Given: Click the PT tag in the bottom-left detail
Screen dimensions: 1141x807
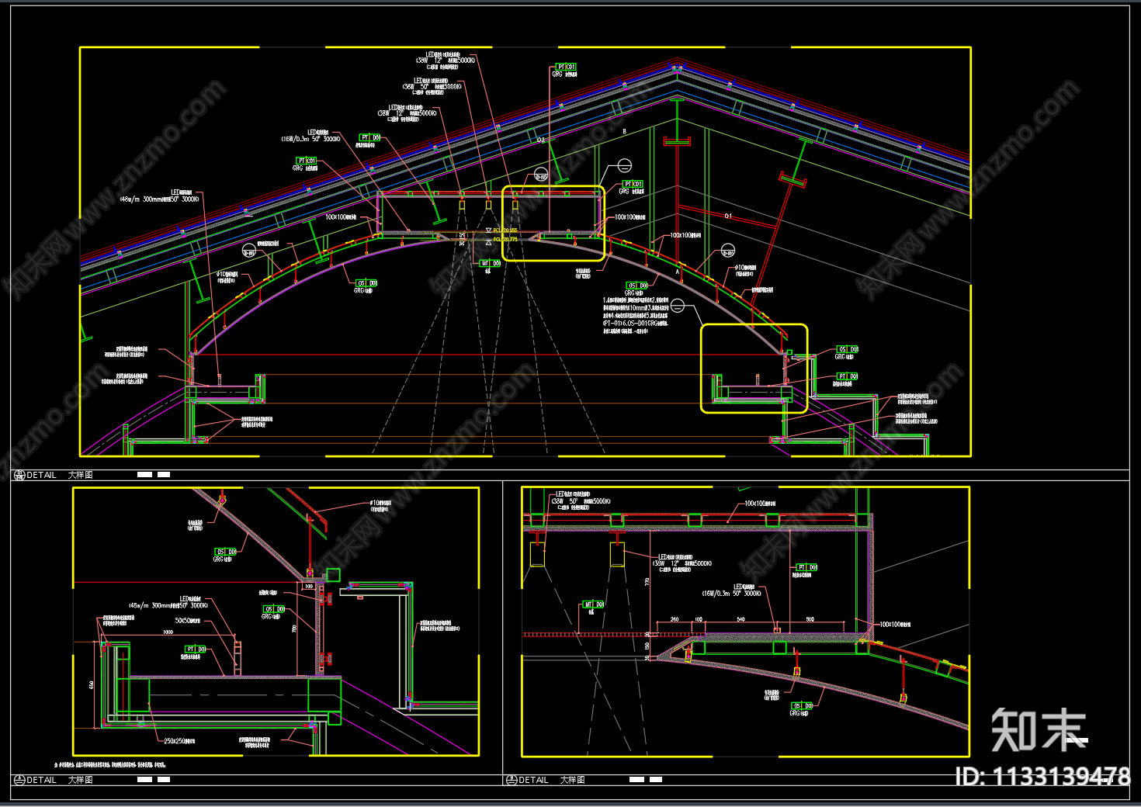Looking at the screenshot, I should (196, 649).
